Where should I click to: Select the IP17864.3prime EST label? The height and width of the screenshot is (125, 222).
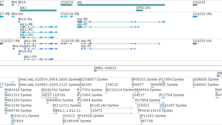90,101
